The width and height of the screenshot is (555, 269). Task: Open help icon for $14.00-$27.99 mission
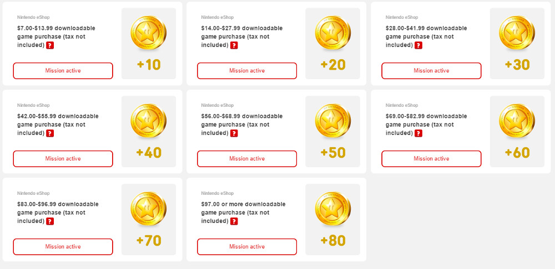234,45
